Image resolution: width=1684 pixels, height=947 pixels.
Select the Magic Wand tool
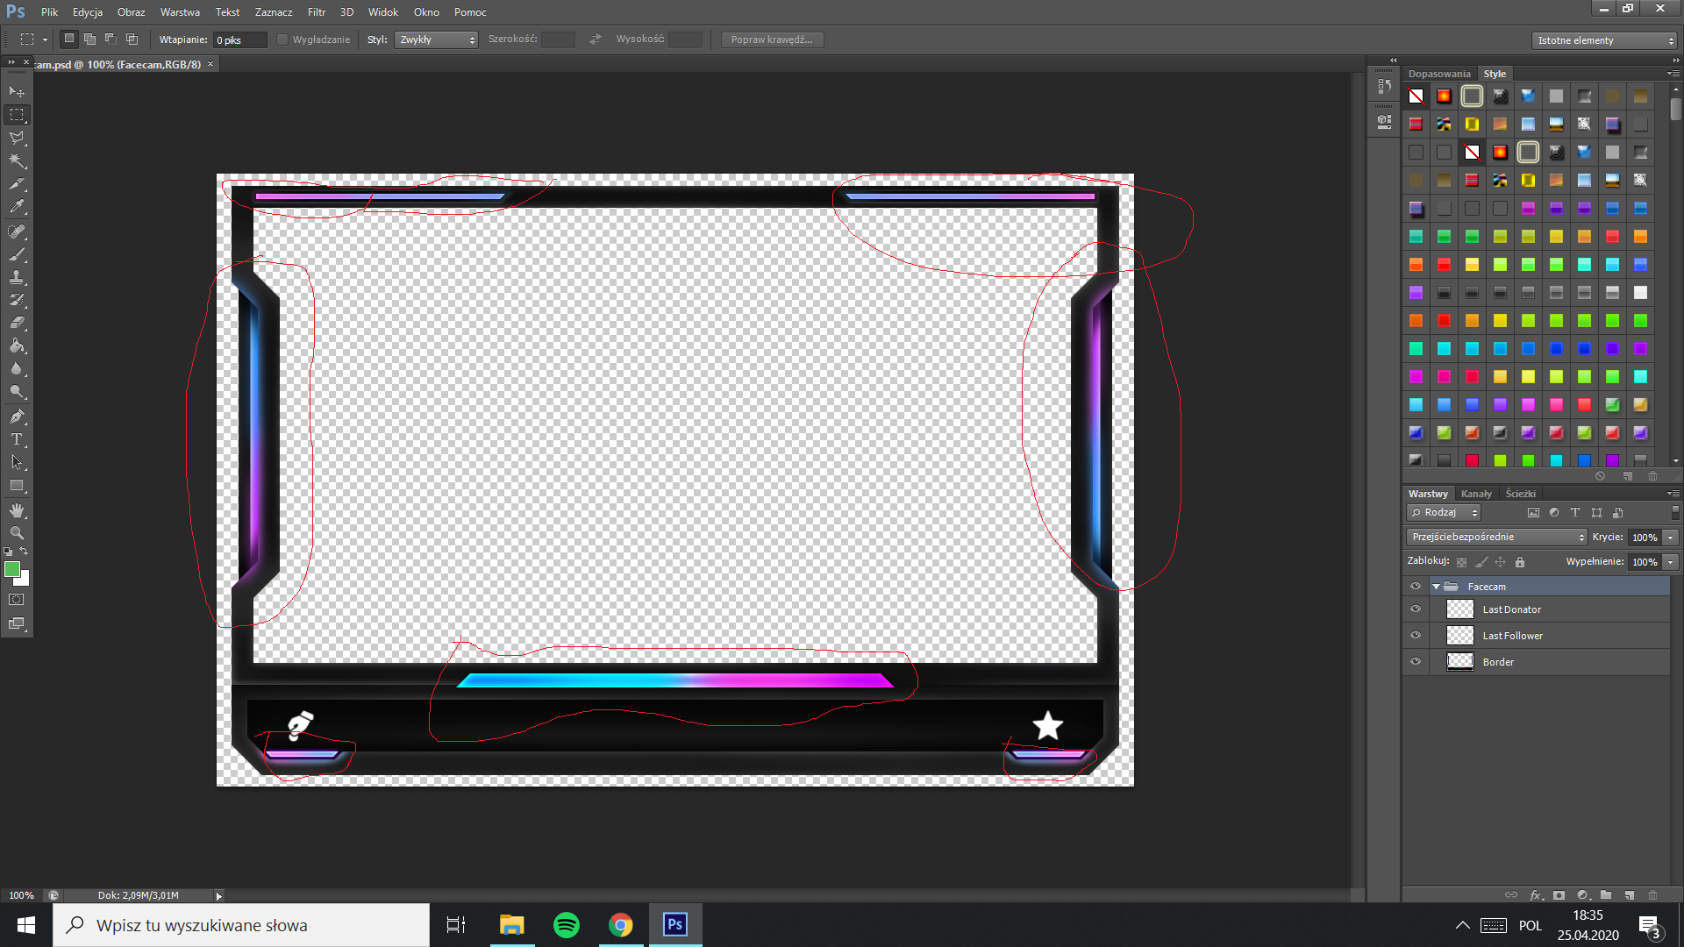point(17,160)
